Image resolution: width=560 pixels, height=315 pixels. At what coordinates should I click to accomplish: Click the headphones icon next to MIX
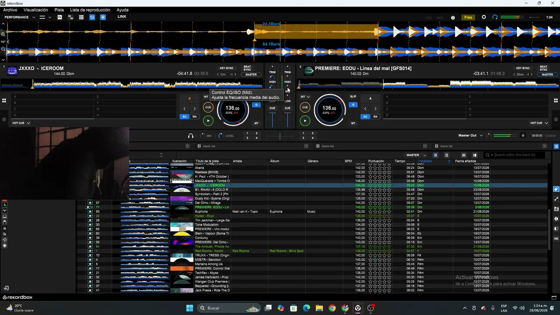(191, 136)
